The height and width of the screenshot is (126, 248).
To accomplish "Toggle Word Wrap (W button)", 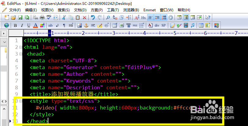I will pyautogui.click(x=150, y=17).
